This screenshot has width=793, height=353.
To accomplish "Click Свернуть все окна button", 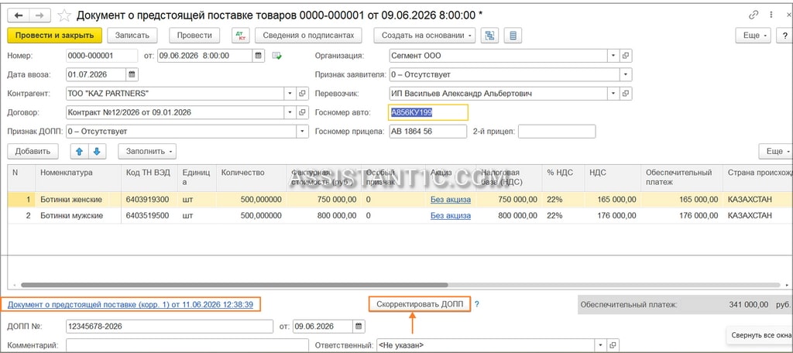I will pyautogui.click(x=760, y=335).
